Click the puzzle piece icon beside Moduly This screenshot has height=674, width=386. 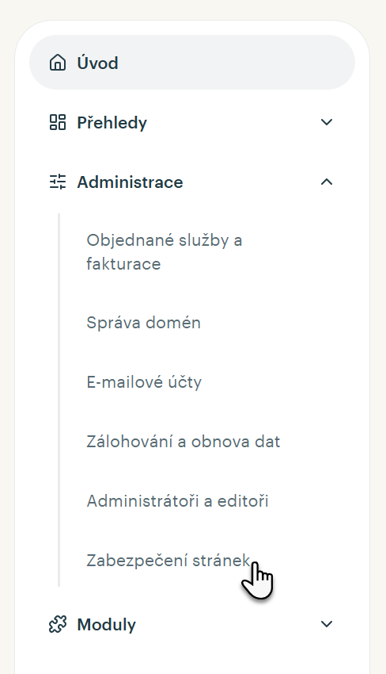click(58, 624)
